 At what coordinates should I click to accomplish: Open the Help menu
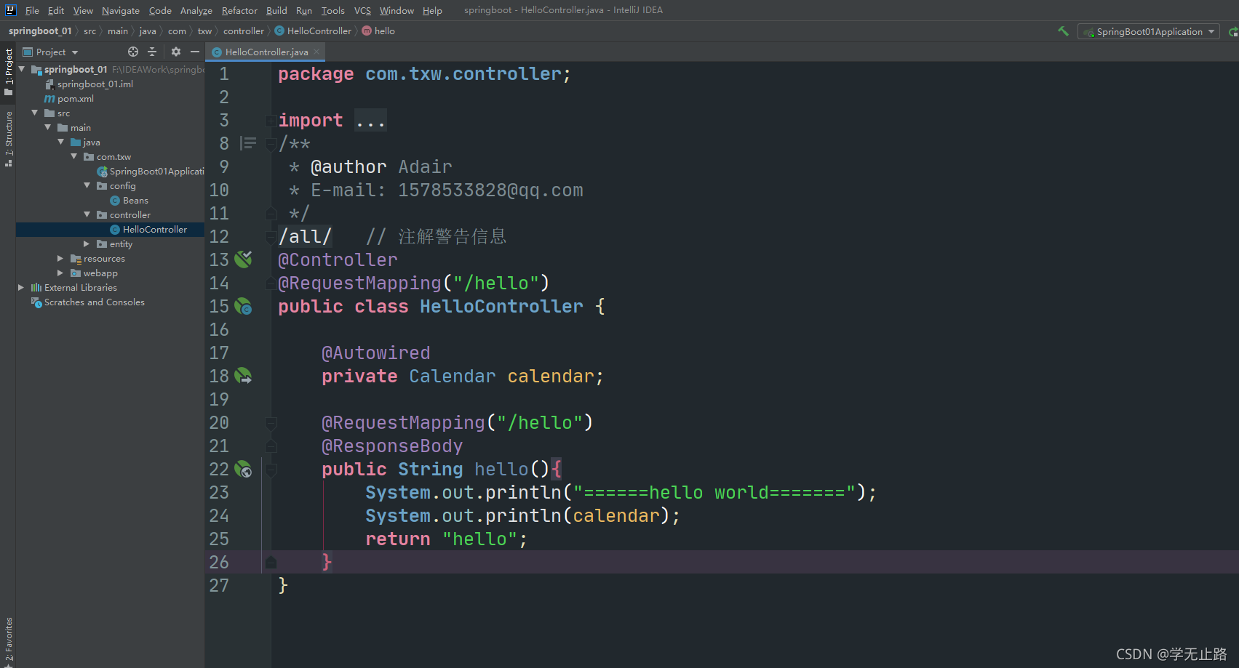432,10
